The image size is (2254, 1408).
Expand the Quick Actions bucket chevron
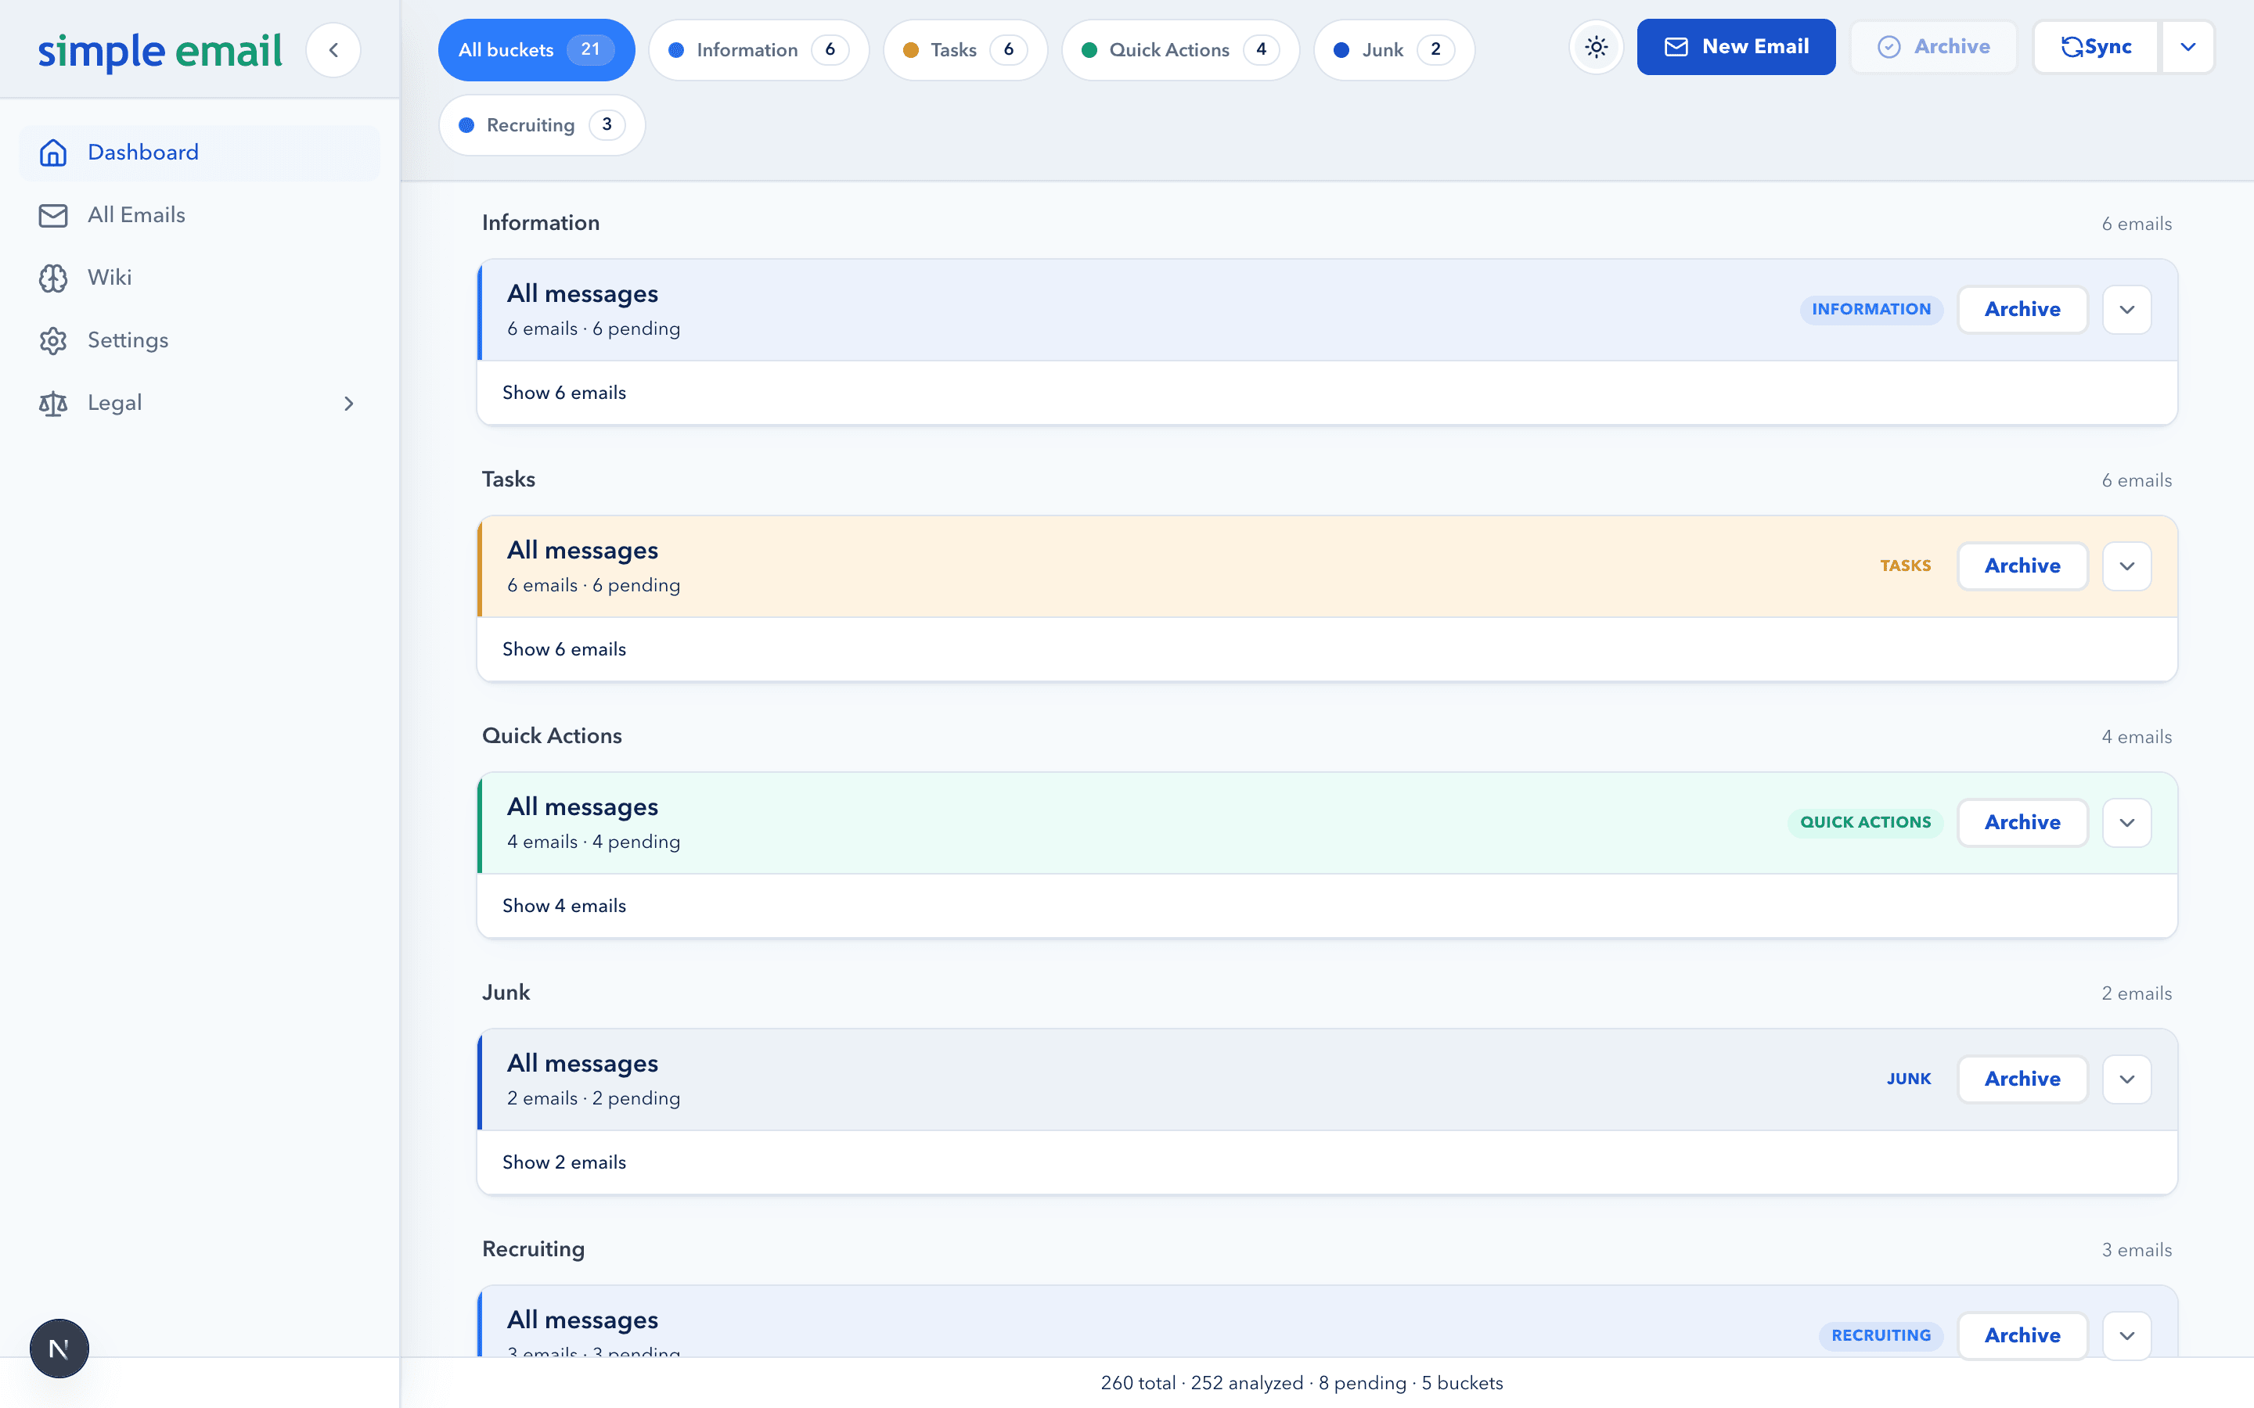pos(2126,822)
